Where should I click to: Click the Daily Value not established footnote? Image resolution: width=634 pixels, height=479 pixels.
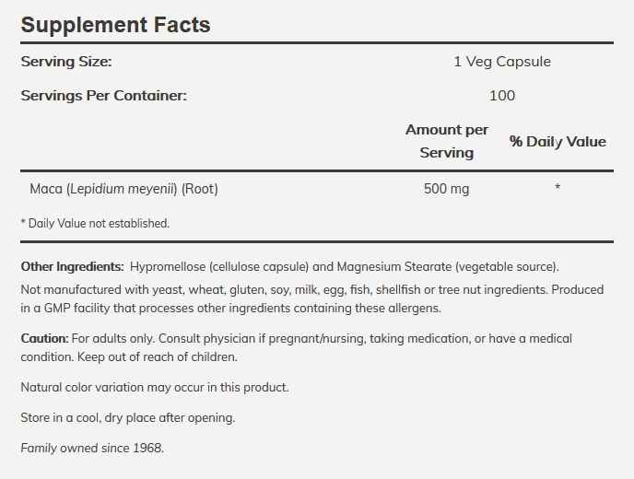point(95,223)
